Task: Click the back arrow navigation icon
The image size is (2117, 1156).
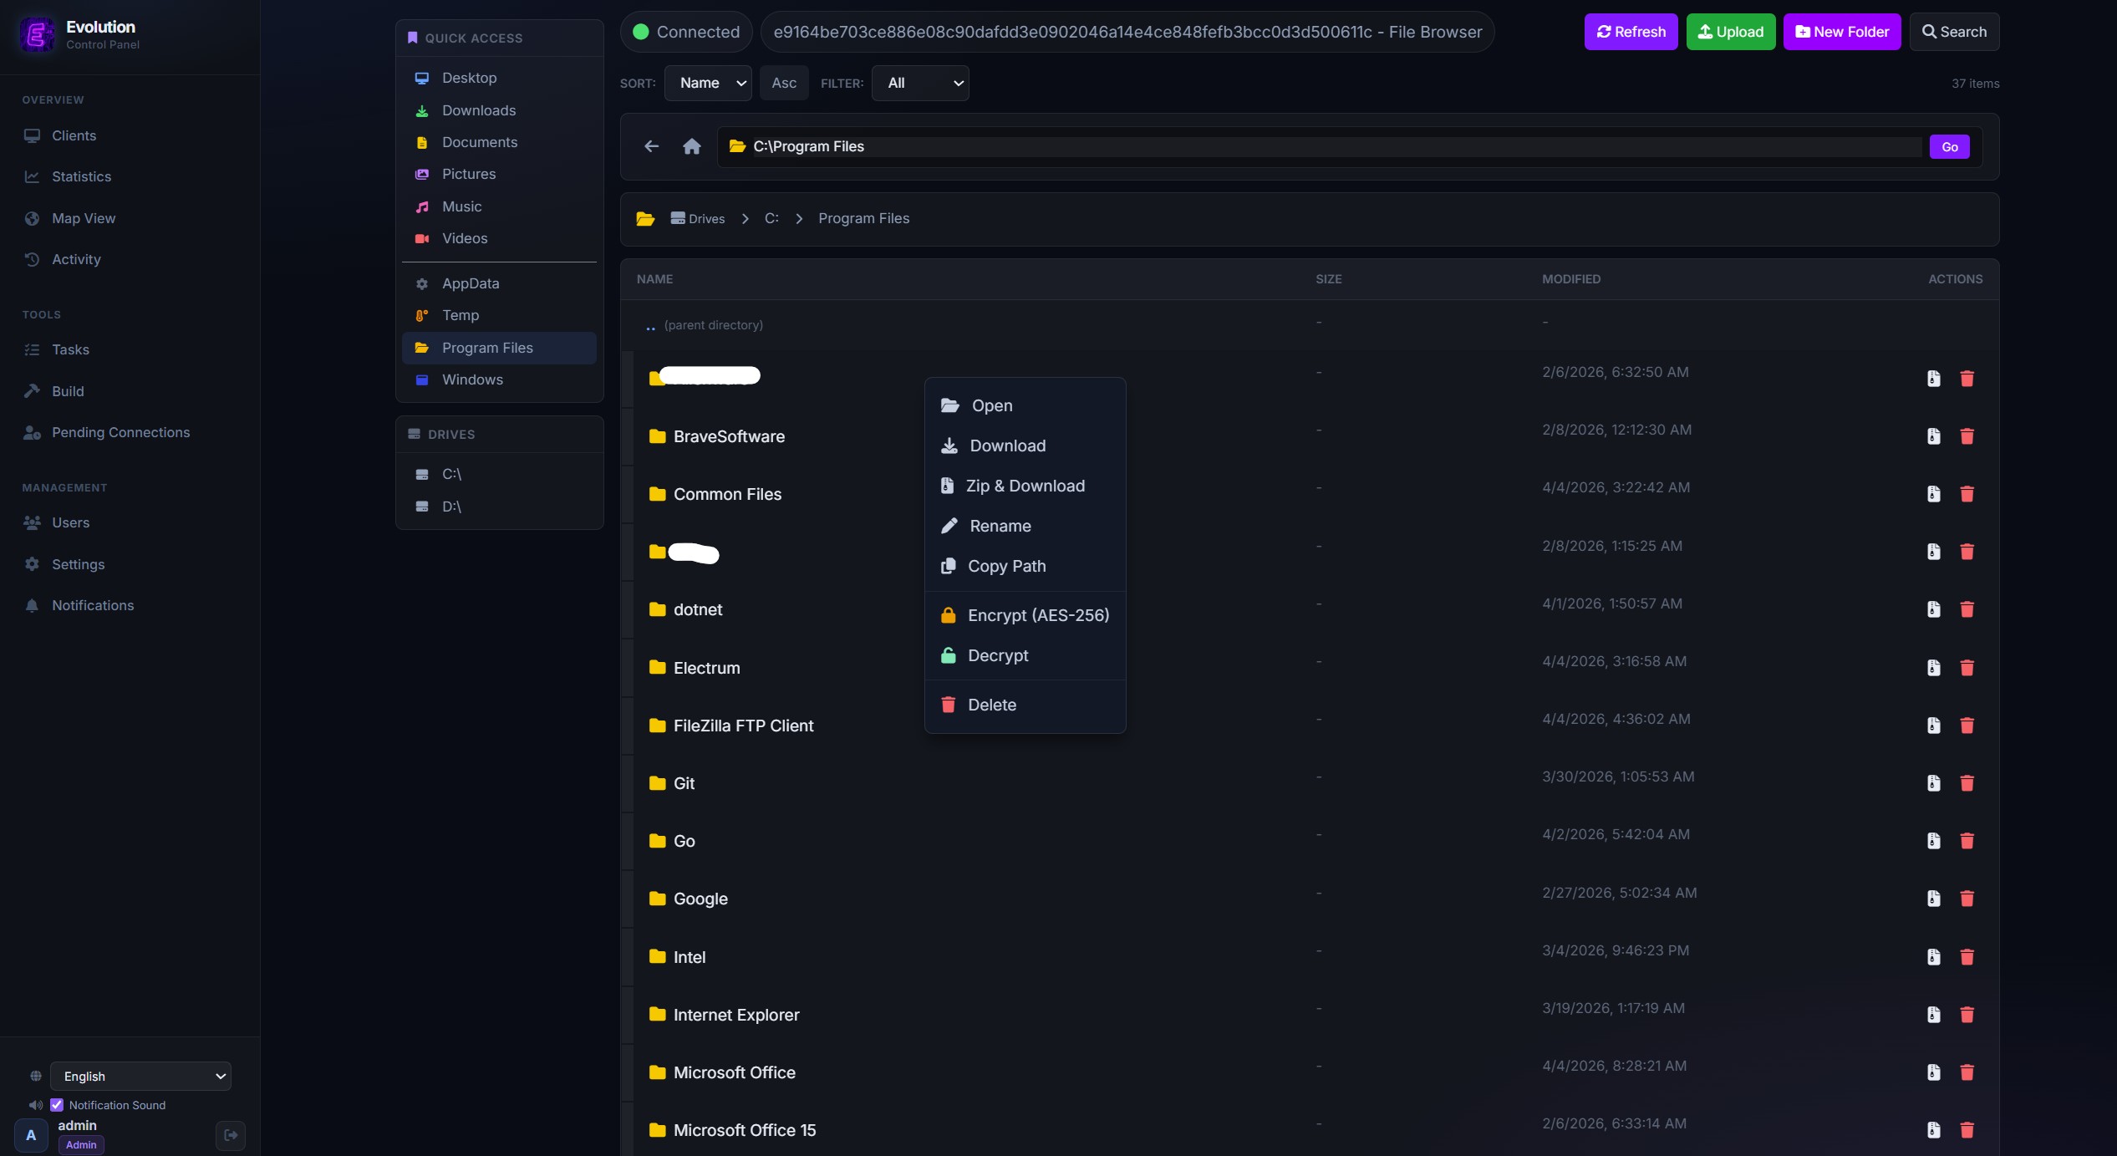Action: [651, 146]
